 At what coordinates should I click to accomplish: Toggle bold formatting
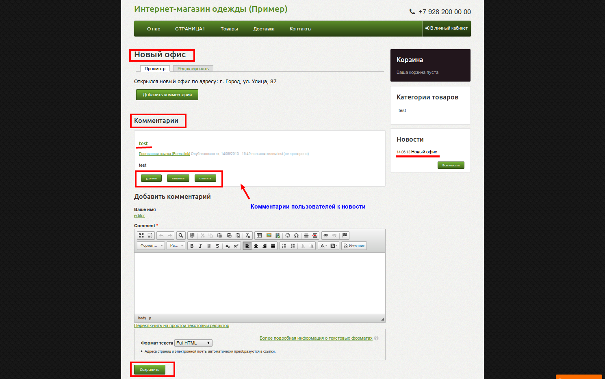pyautogui.click(x=192, y=246)
